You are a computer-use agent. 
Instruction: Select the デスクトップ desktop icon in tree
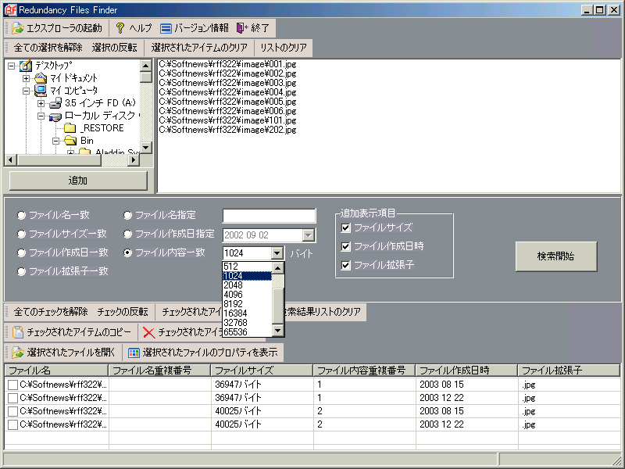[x=26, y=66]
